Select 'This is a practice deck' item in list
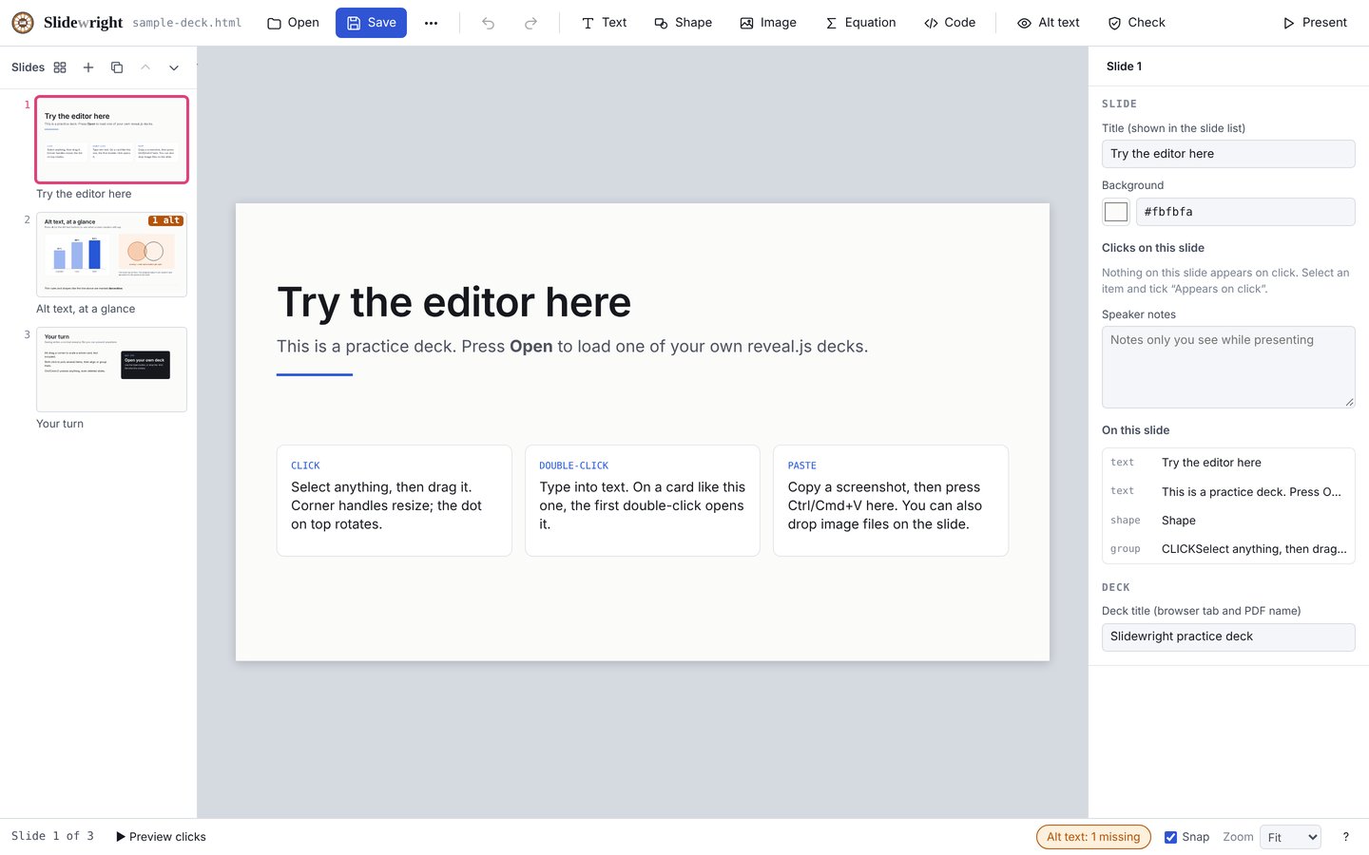This screenshot has width=1369, height=855. coord(1228,491)
